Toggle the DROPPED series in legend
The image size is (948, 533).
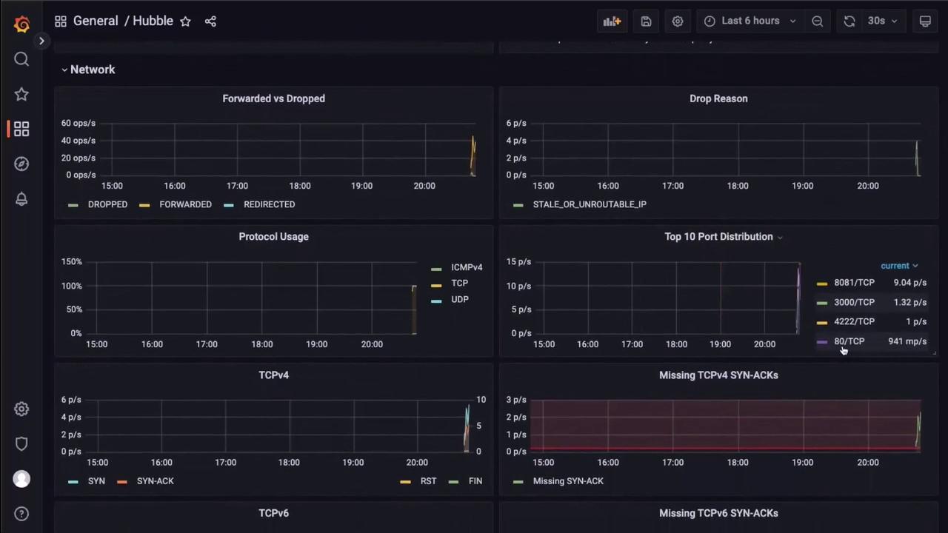[107, 204]
